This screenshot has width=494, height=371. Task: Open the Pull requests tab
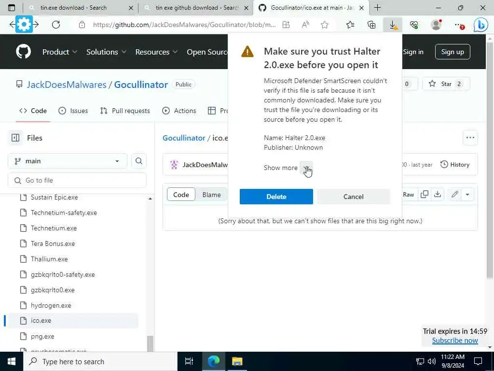click(x=125, y=111)
